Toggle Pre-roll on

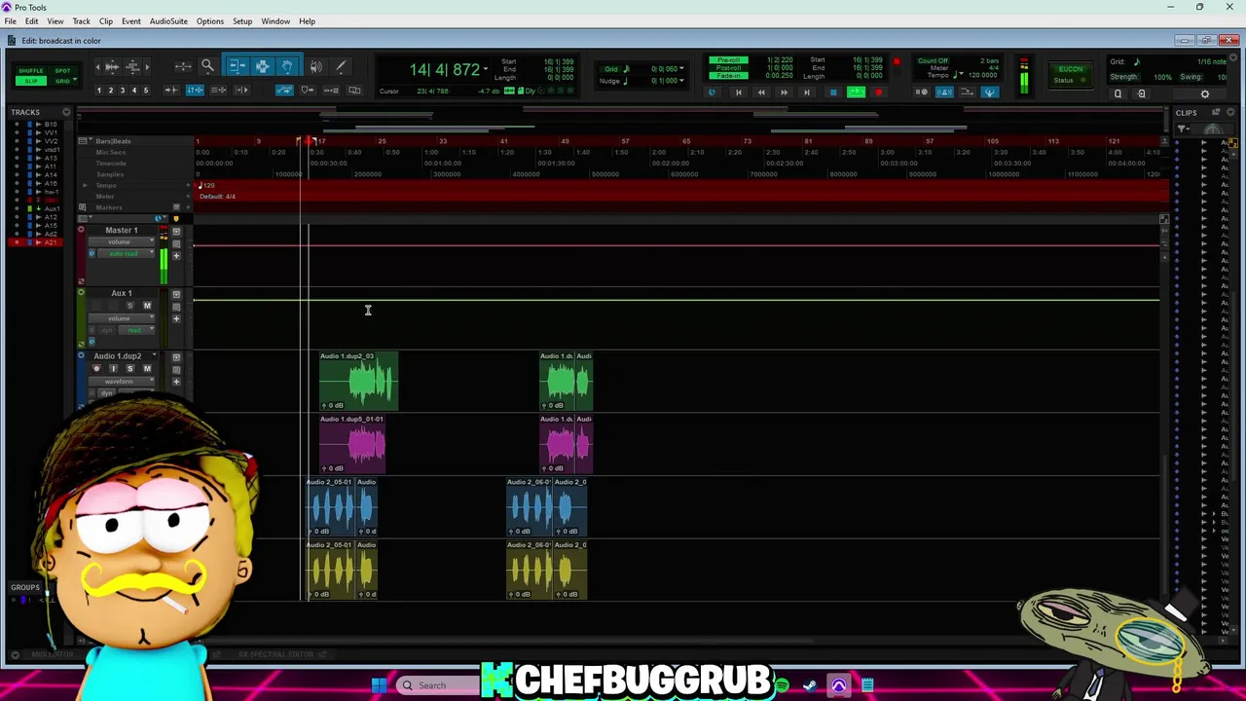tap(727, 60)
